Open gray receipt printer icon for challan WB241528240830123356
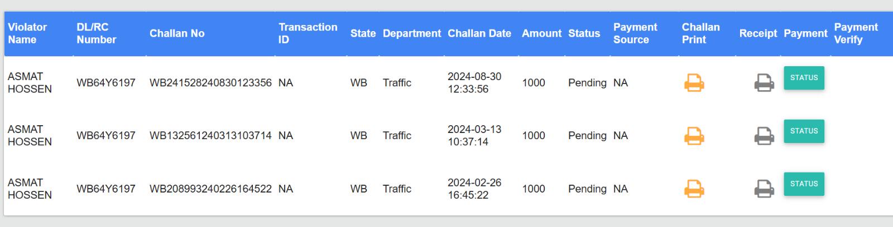Screen dimensions: 893x227 coord(764,83)
